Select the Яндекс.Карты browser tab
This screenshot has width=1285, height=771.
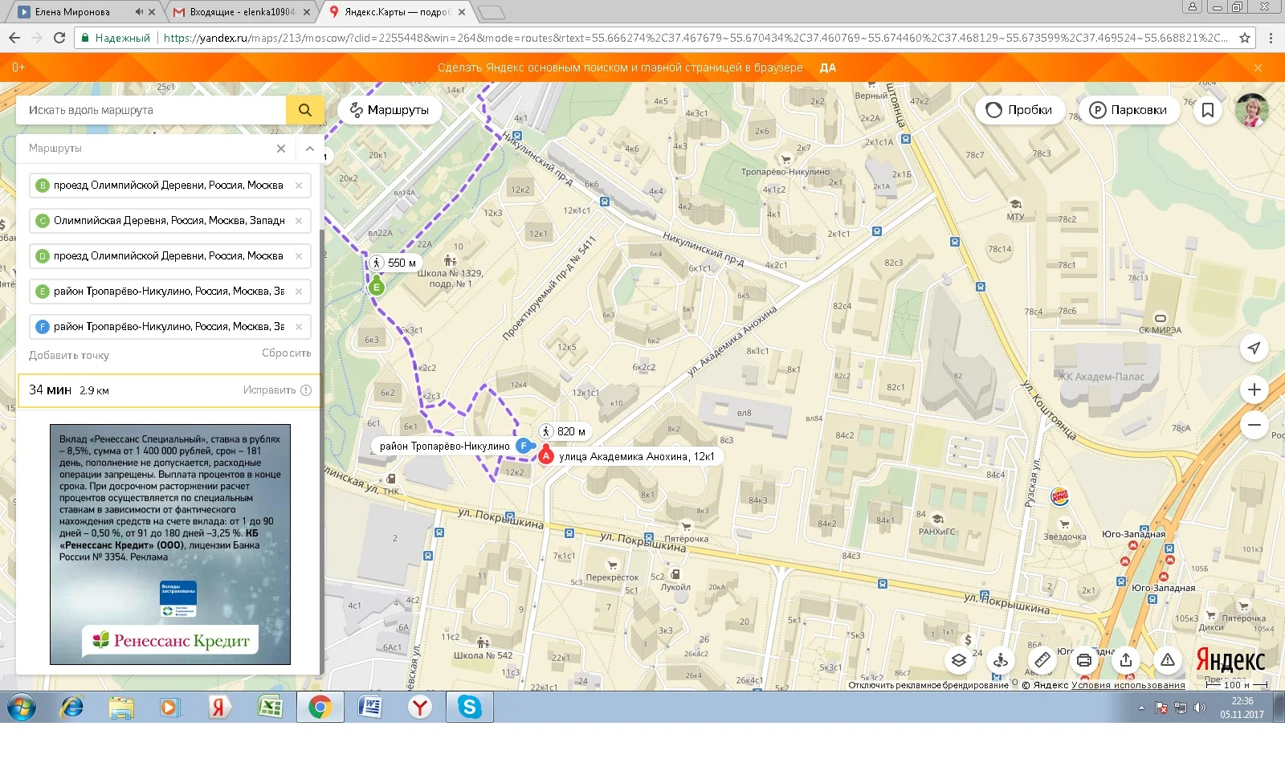click(x=398, y=12)
